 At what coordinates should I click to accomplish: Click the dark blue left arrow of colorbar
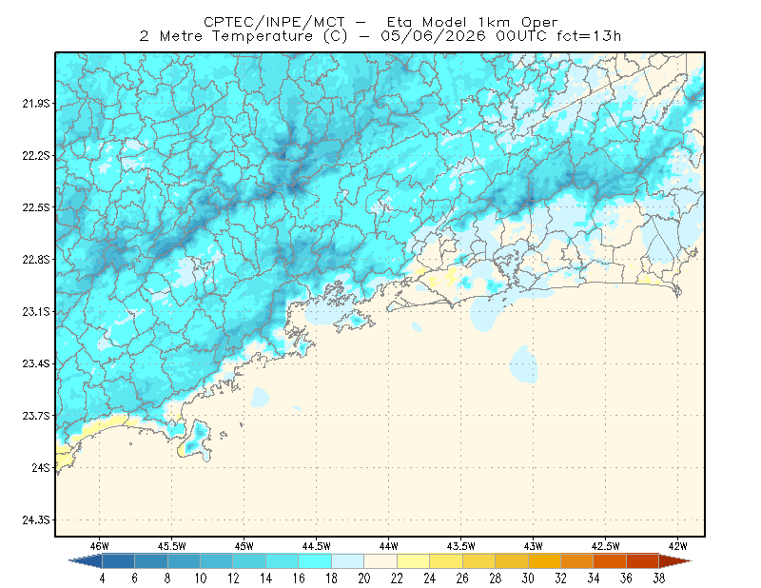coord(87,561)
